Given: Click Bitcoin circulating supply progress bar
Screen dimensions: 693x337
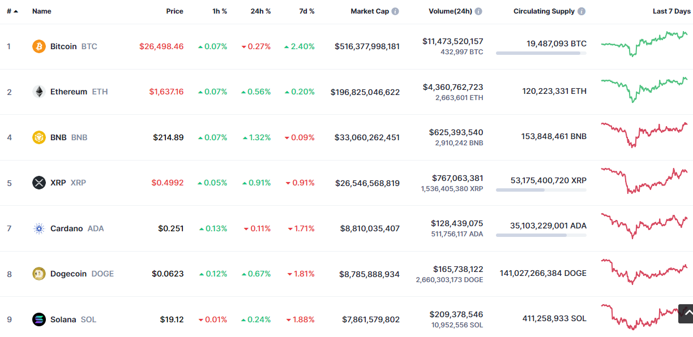Looking at the screenshot, I should (541, 53).
